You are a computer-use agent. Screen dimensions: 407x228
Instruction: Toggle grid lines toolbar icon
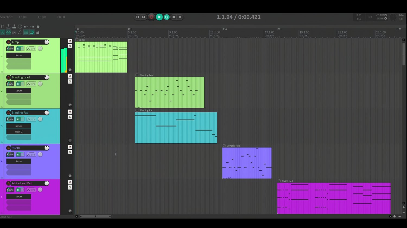[x=26, y=32]
